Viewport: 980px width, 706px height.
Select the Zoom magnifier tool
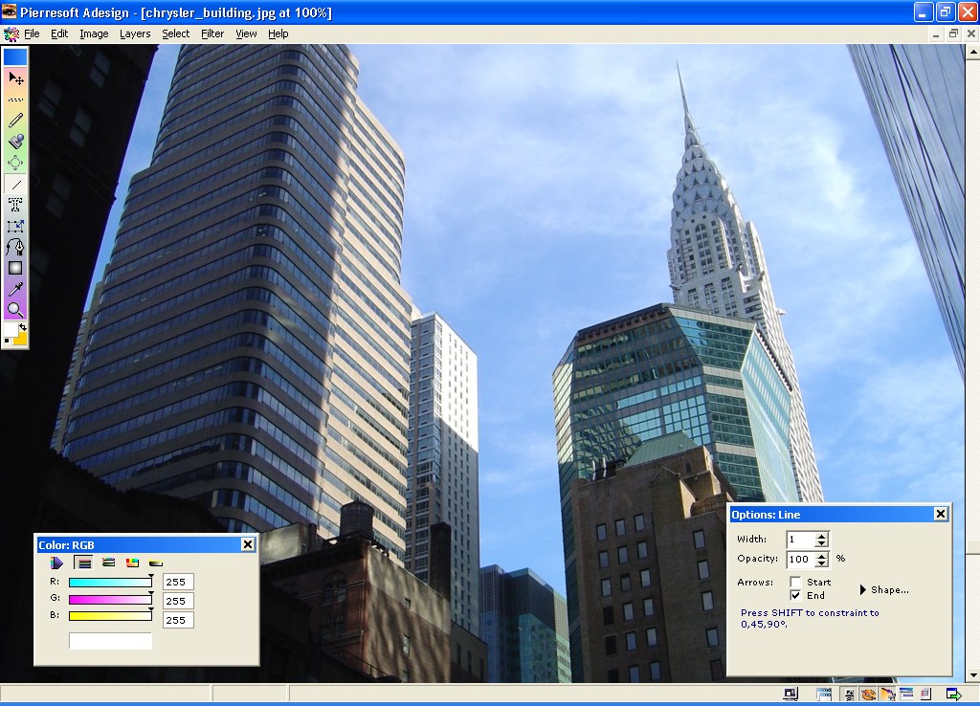(15, 309)
